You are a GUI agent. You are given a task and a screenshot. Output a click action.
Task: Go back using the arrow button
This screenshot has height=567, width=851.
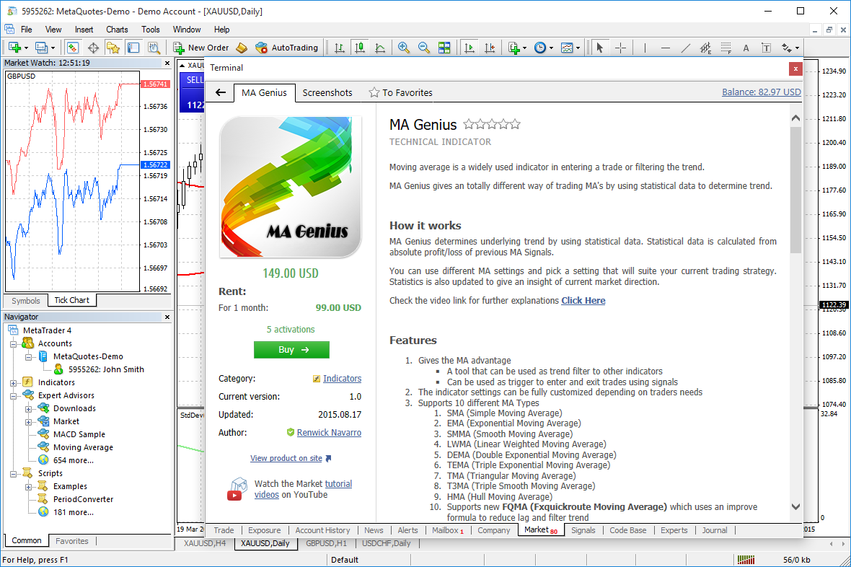[221, 92]
